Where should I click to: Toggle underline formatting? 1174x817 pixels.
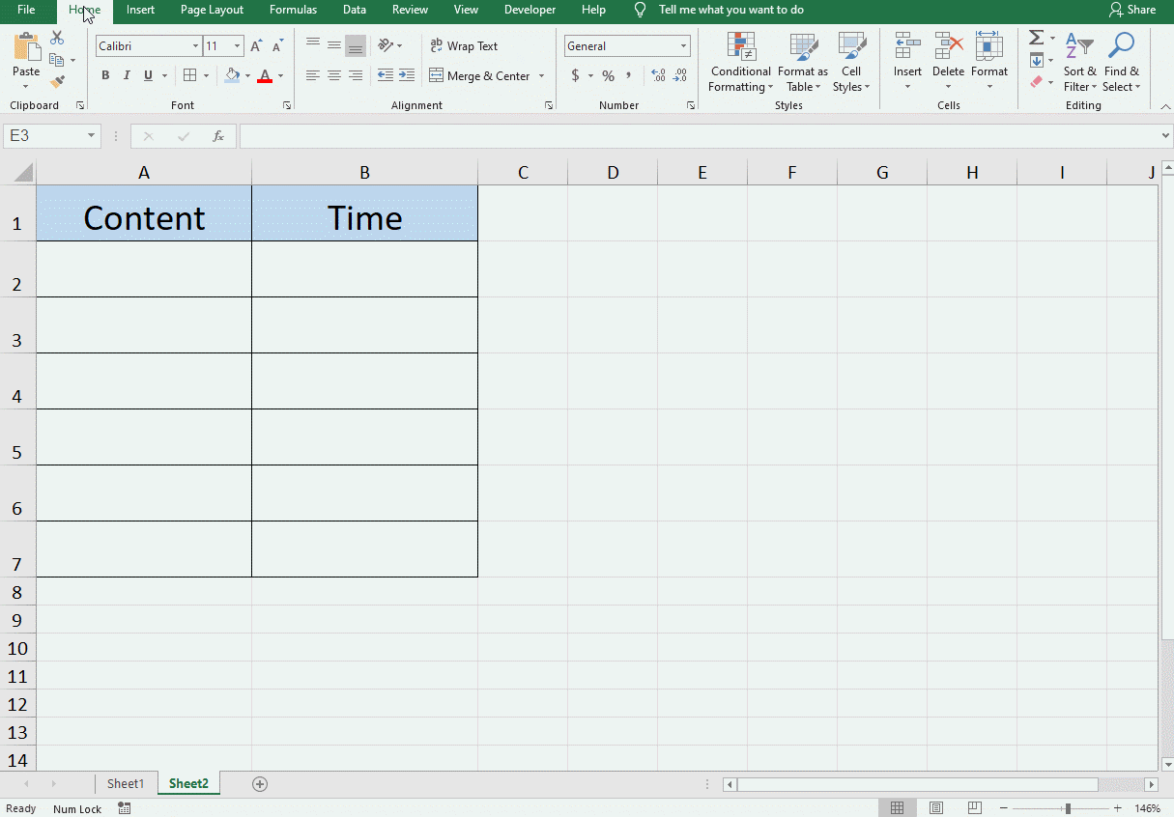pyautogui.click(x=146, y=75)
